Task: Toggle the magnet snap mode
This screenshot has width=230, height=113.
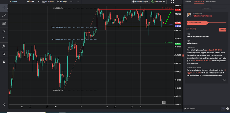Action: (4, 54)
